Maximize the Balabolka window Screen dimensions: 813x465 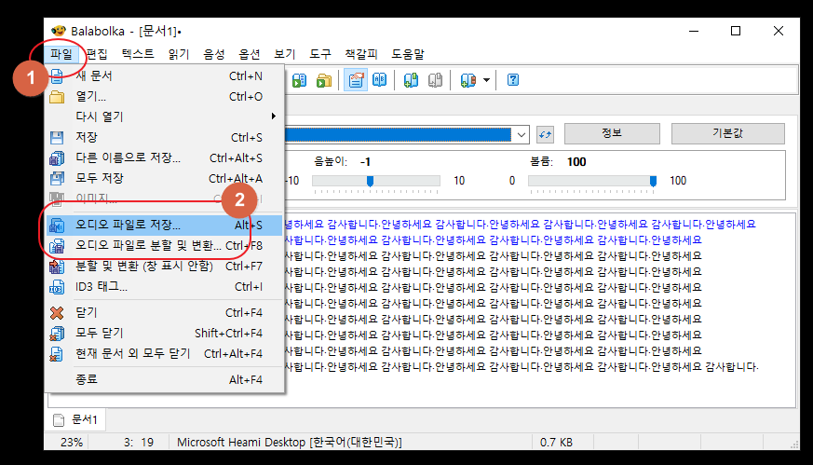pos(735,31)
